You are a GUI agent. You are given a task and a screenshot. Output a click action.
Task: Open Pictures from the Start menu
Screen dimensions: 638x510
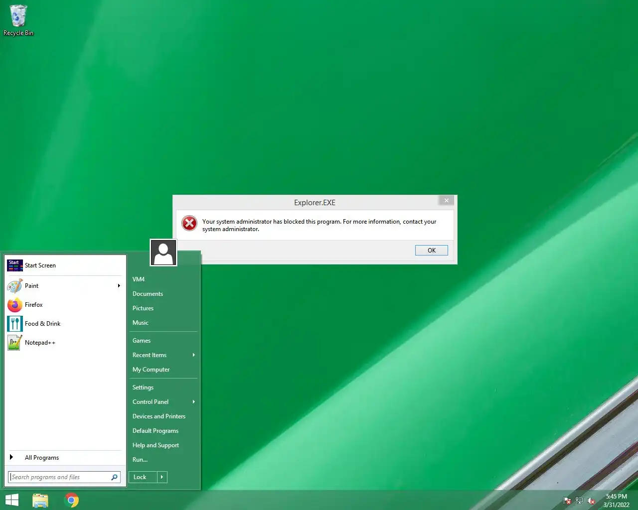(164, 308)
